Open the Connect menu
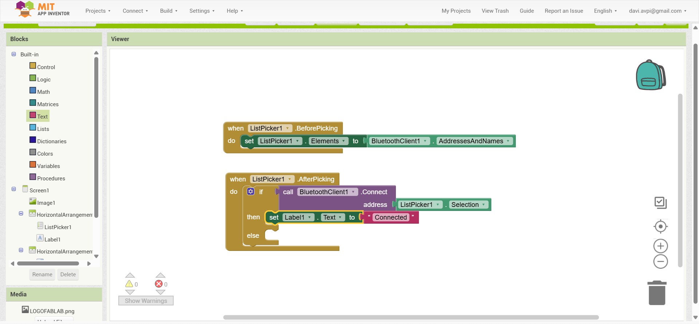This screenshot has height=324, width=699. pyautogui.click(x=135, y=11)
